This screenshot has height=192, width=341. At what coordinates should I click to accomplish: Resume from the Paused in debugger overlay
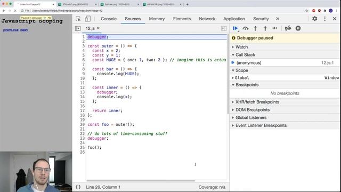coord(45,18)
